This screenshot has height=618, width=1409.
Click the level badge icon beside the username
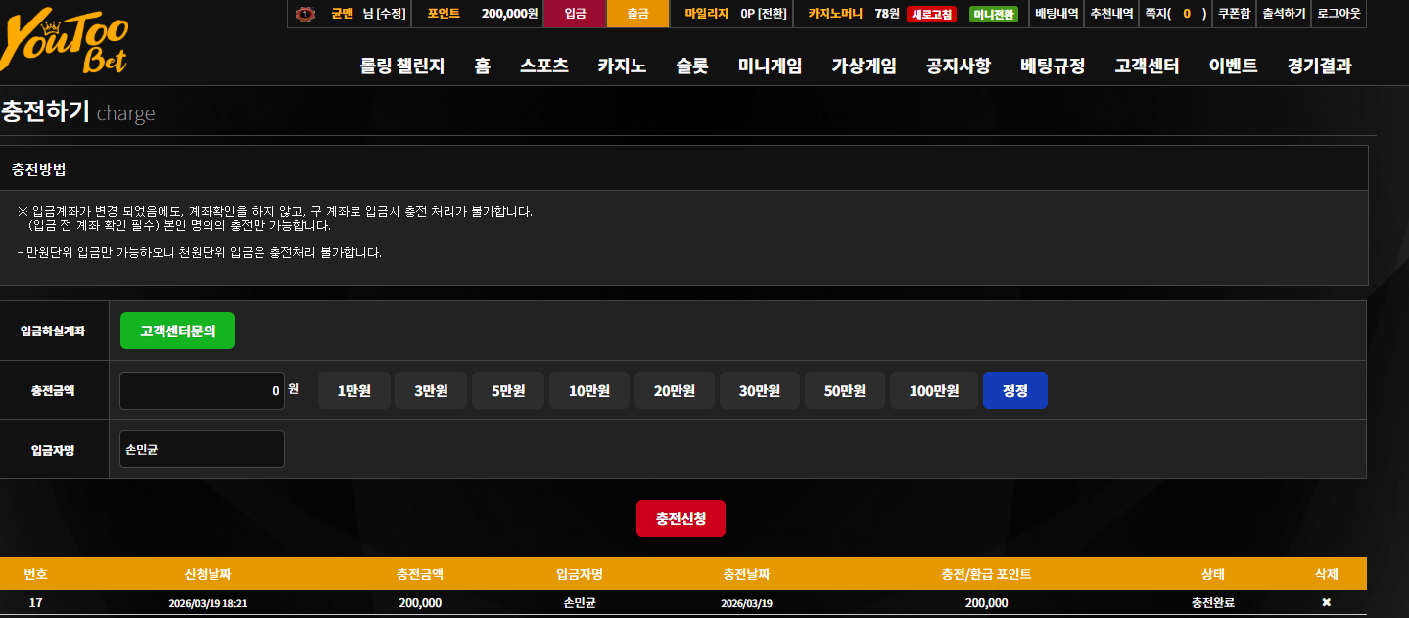pos(305,14)
